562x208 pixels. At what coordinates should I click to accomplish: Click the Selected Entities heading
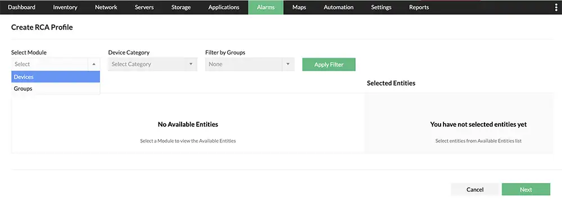391,83
